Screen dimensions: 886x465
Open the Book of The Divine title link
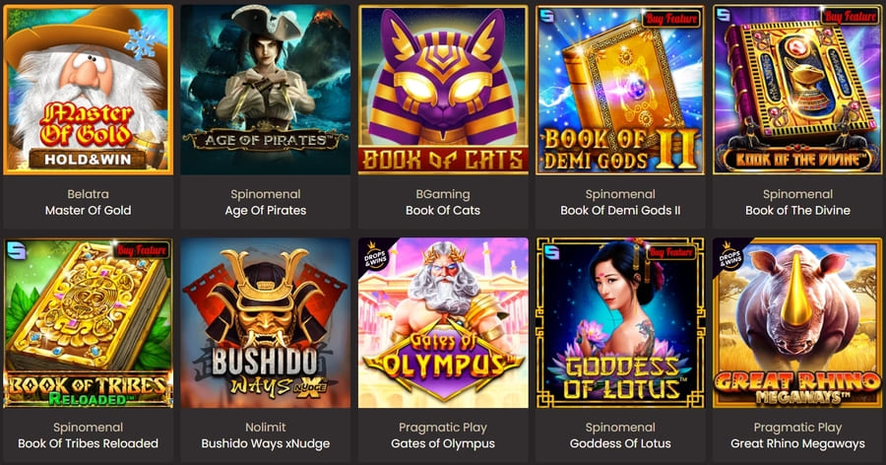click(x=797, y=211)
